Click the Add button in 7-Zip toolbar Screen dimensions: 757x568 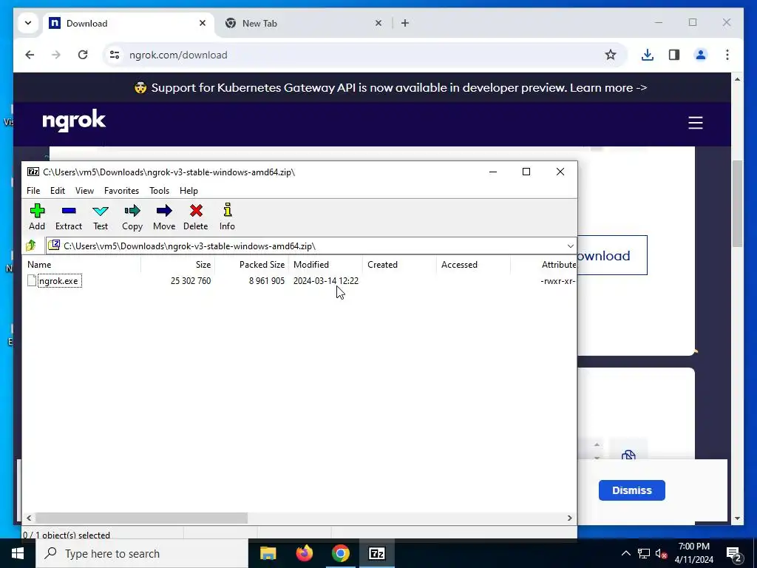37,217
